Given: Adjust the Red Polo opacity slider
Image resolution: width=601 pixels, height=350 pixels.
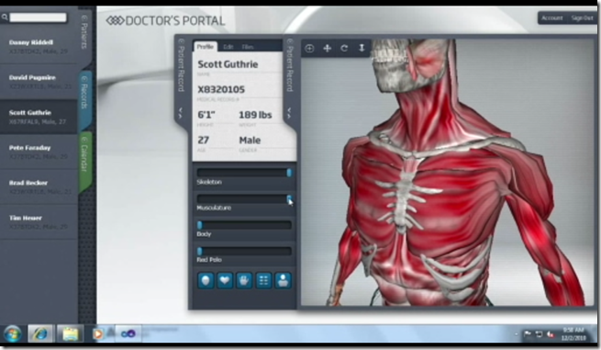Looking at the screenshot, I should pyautogui.click(x=244, y=252).
